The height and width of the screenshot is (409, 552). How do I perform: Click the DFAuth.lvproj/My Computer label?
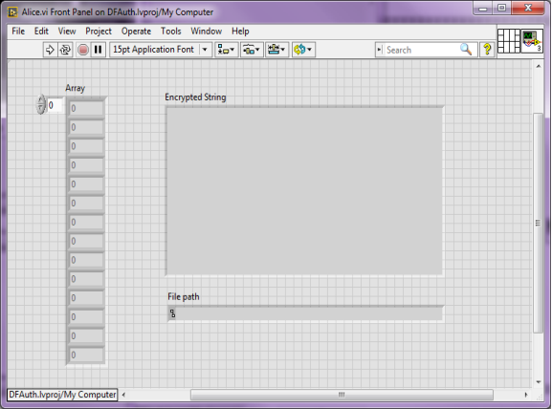(62, 395)
